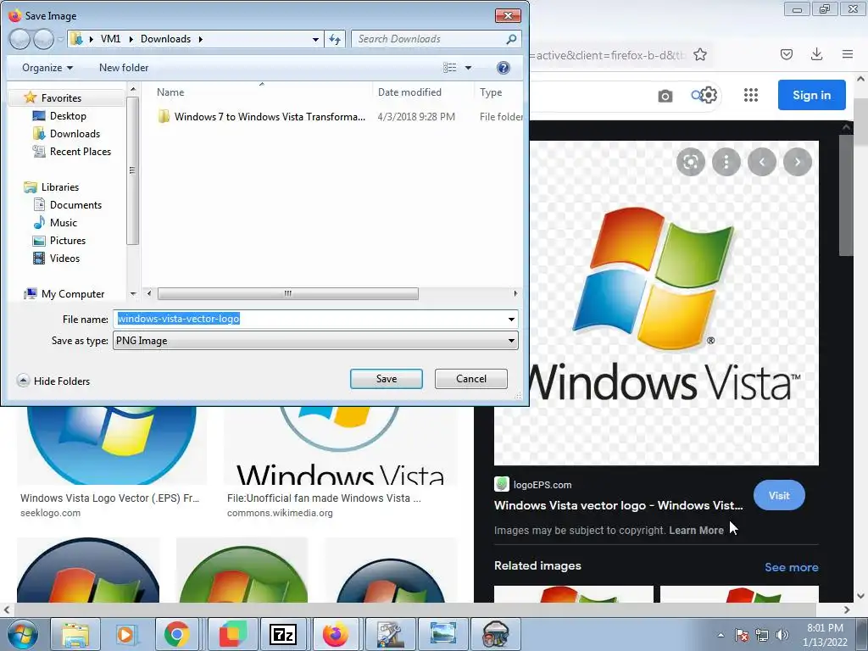Refresh the Downloads folder path

(x=335, y=39)
